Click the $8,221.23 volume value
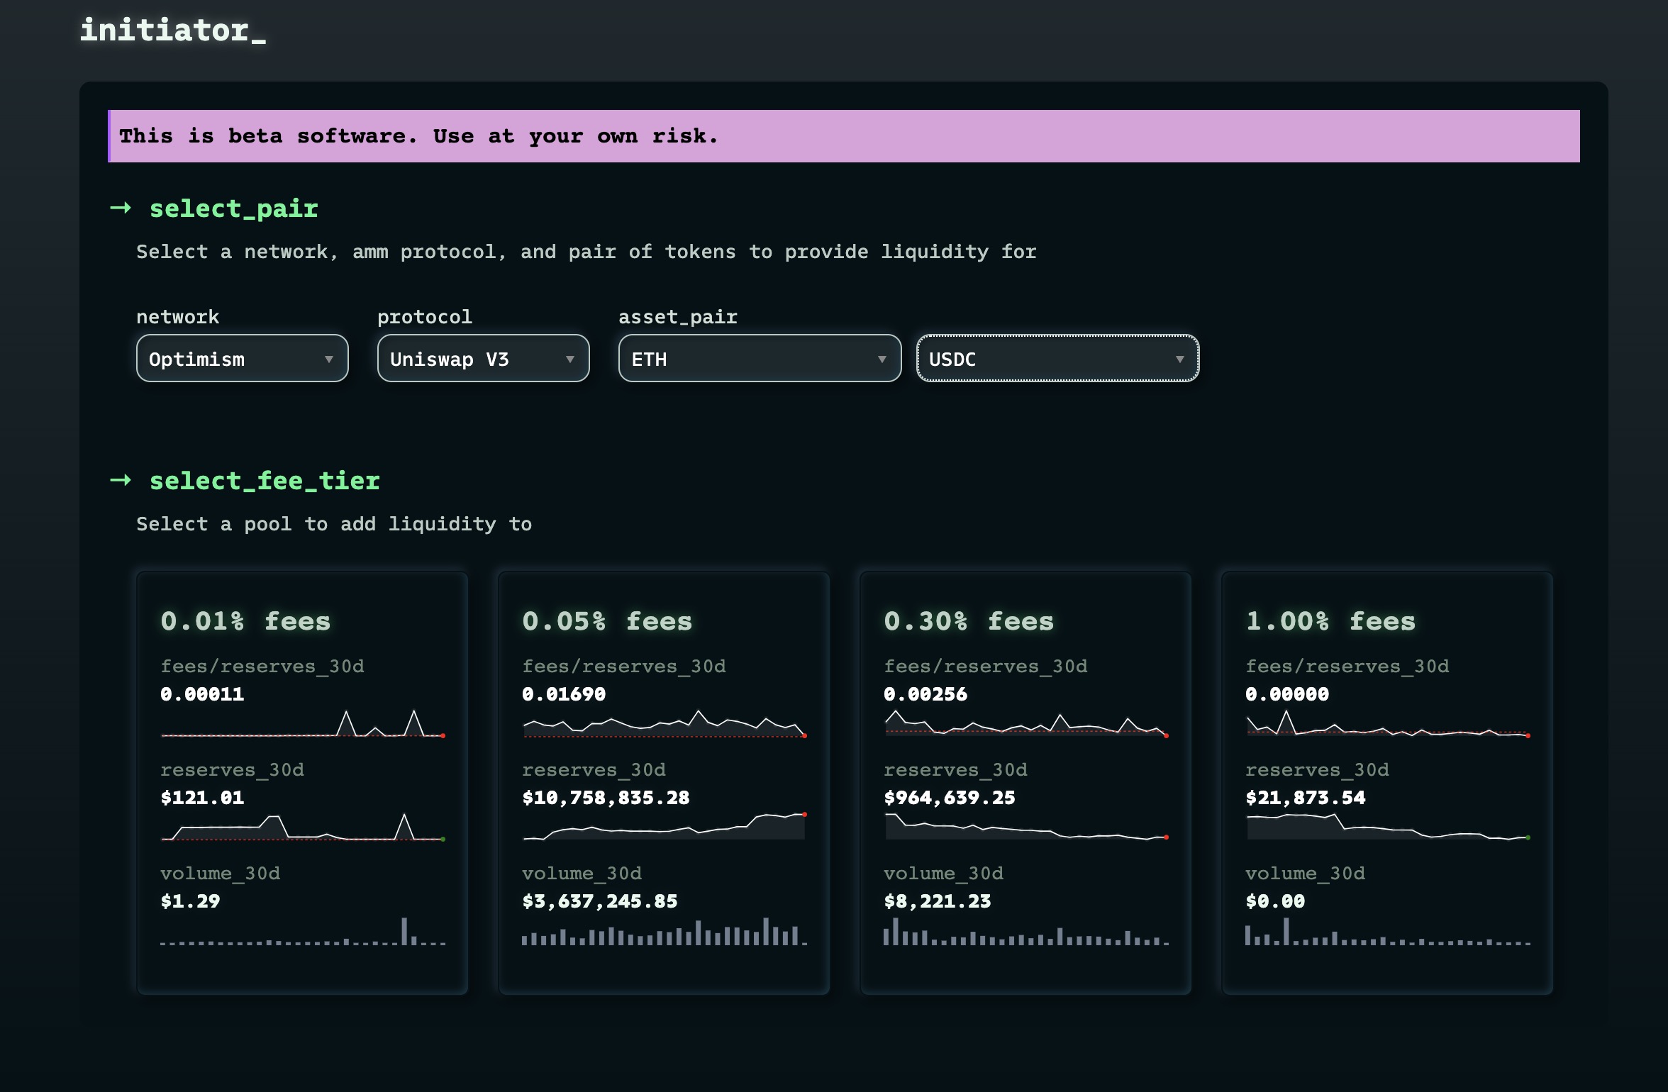Image resolution: width=1668 pixels, height=1092 pixels. tap(938, 901)
